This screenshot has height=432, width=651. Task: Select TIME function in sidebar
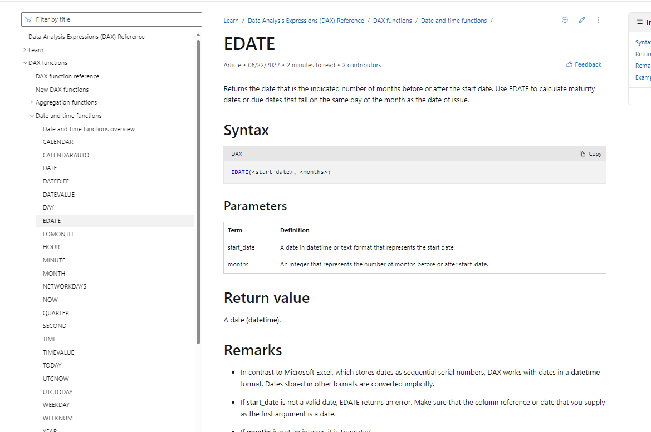[50, 339]
